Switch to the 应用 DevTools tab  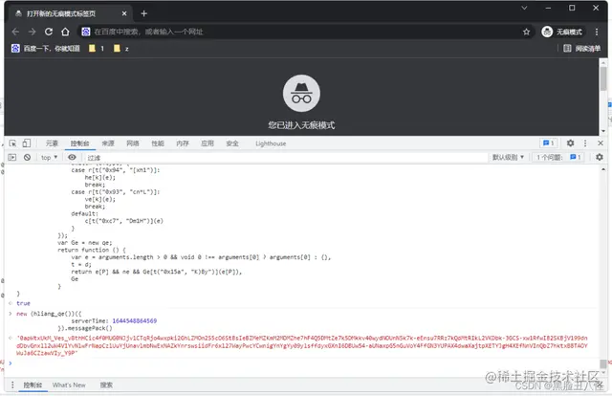coord(208,143)
